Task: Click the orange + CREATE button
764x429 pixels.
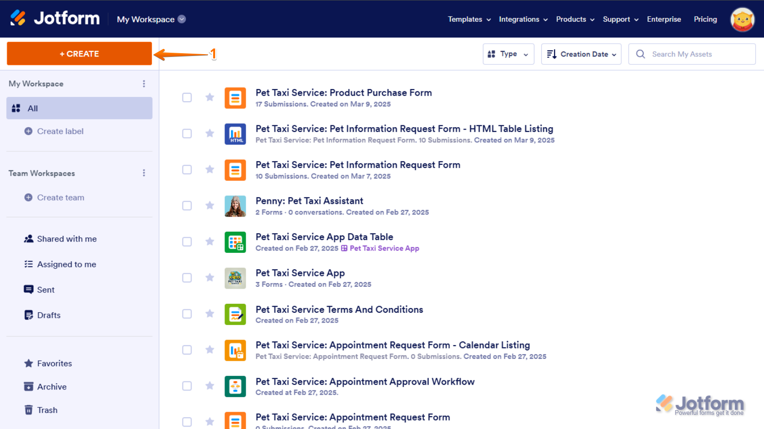Action: 79,54
